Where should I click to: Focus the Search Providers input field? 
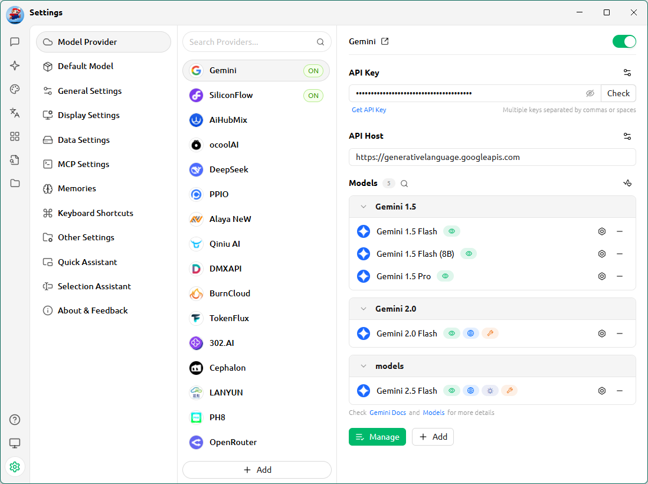pos(257,42)
